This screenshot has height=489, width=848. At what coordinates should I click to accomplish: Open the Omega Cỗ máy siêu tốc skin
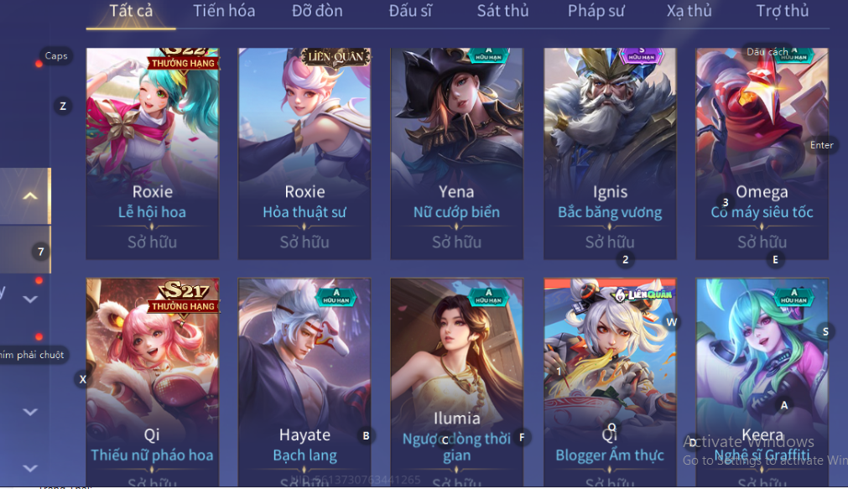click(762, 153)
